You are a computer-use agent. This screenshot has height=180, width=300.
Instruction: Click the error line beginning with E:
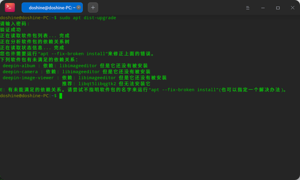point(120,89)
